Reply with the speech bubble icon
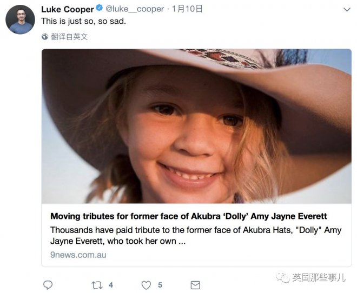The width and height of the screenshot is (357, 293). coord(48,284)
